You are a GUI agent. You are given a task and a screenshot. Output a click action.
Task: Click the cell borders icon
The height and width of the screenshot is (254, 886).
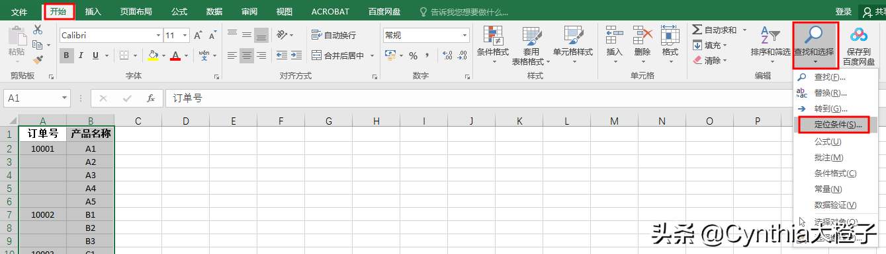[124, 55]
